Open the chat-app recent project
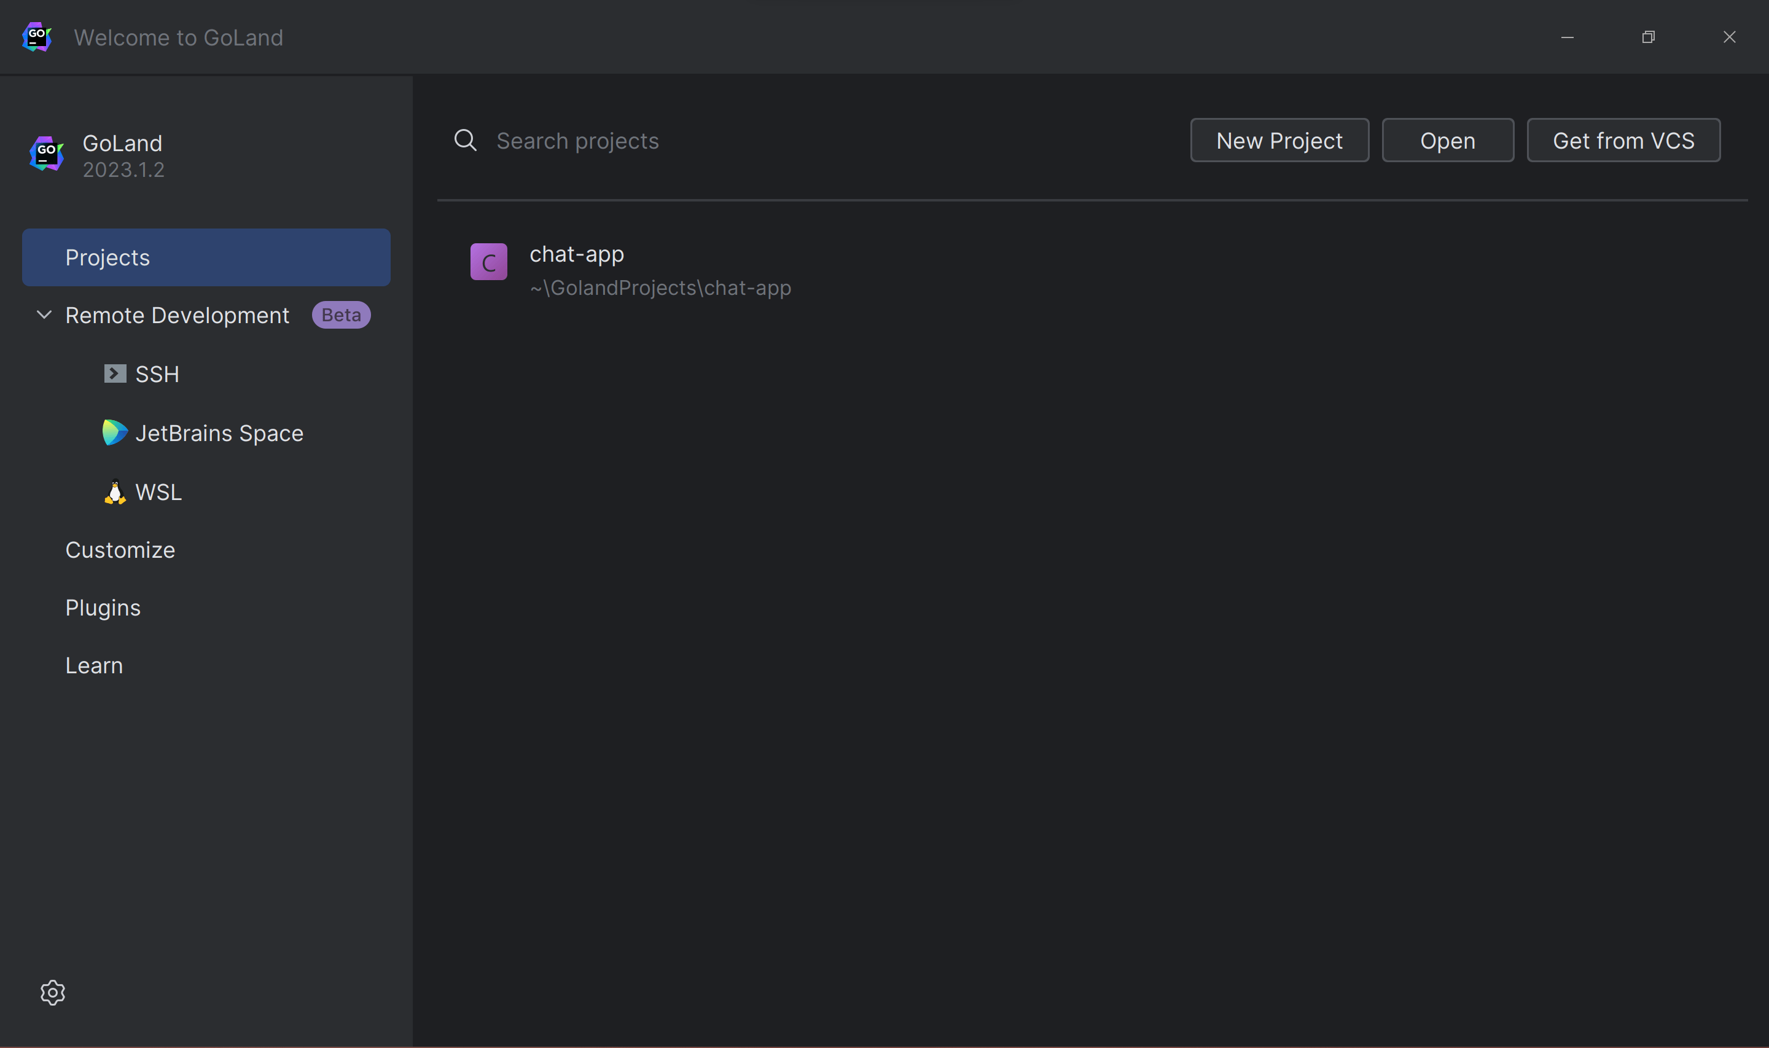This screenshot has width=1769, height=1048. [659, 270]
